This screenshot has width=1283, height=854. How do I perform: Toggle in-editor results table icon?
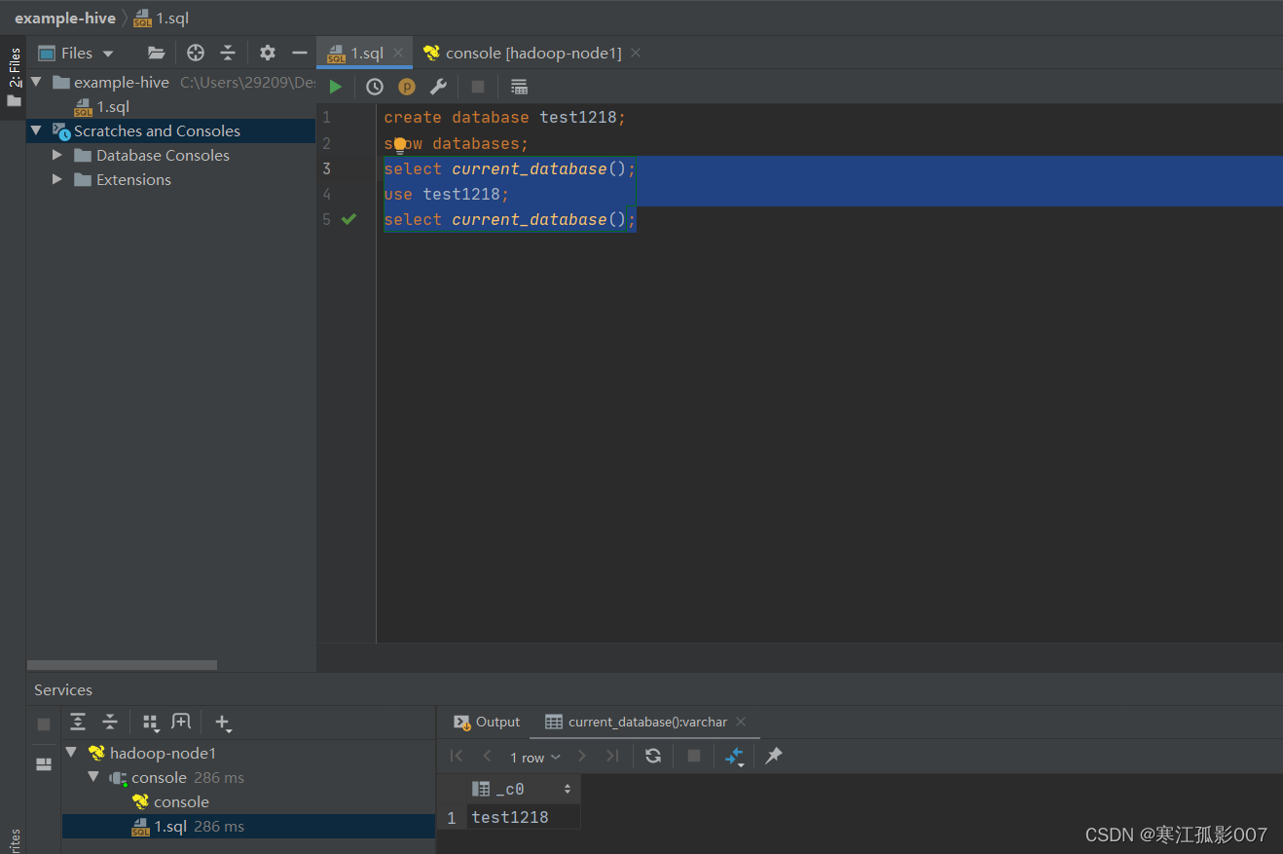[x=519, y=87]
